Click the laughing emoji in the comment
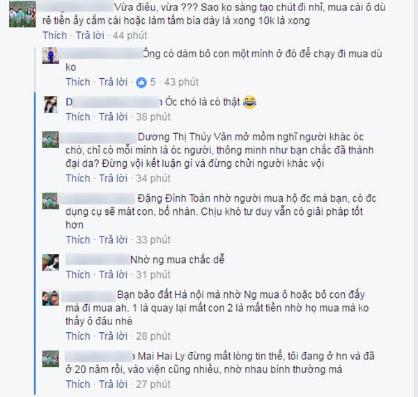Screen dimensions: 418x397 click(x=250, y=102)
